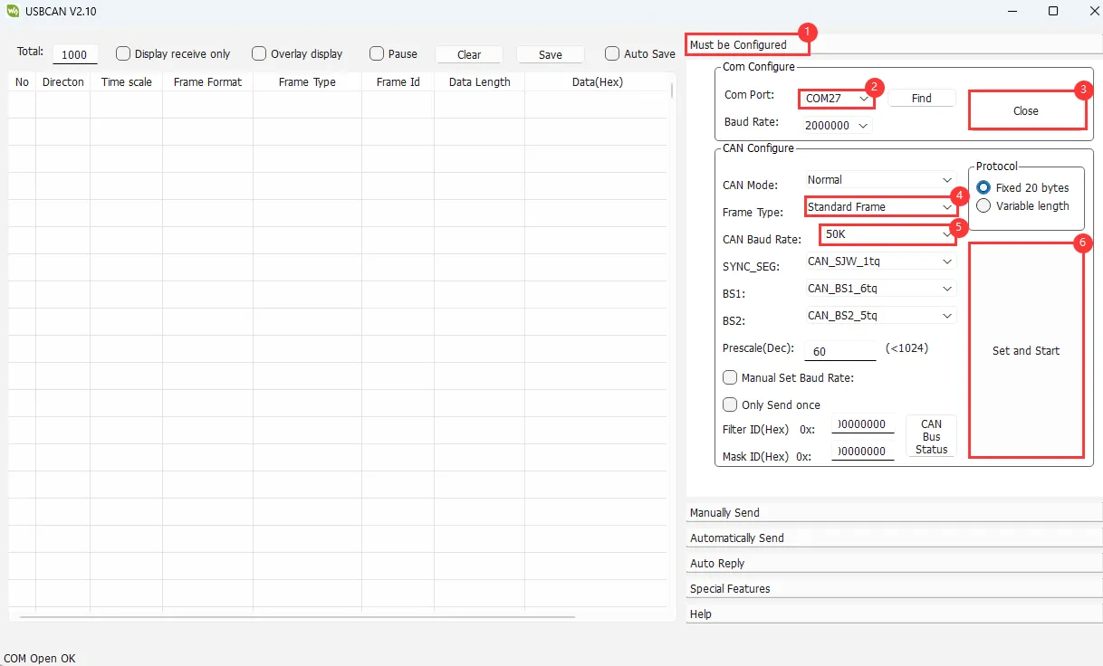The image size is (1103, 666).
Task: Enable the Display receive only checkbox
Action: pyautogui.click(x=123, y=53)
